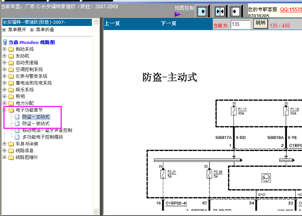
Task: Click the open folder icon for 电子功能章节
Action: click(x=11, y=110)
